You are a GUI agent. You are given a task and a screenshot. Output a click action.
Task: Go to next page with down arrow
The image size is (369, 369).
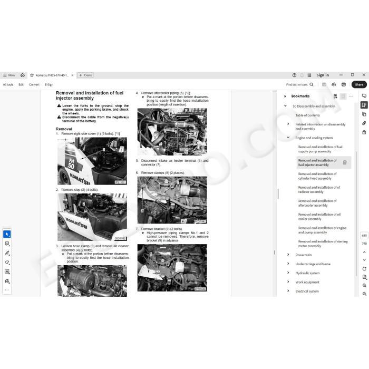pyautogui.click(x=364, y=260)
